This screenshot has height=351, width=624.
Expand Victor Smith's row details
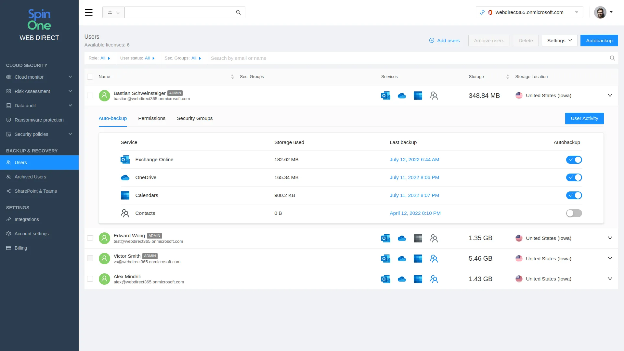(x=610, y=258)
